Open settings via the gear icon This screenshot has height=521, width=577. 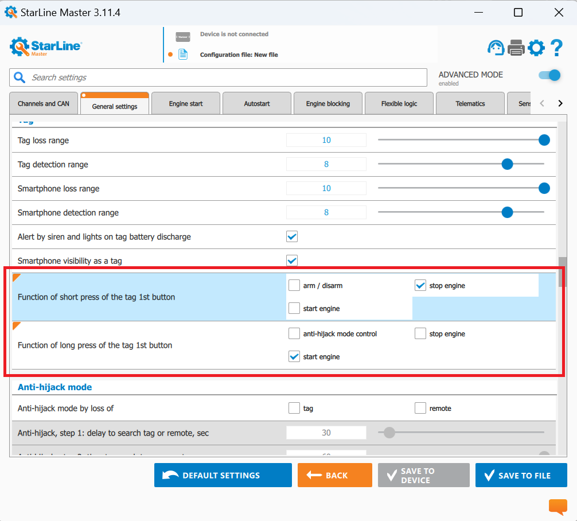tap(536, 48)
